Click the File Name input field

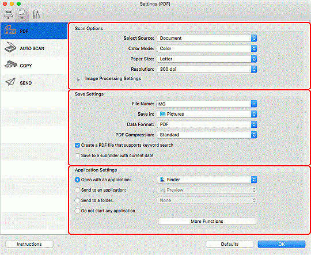click(203, 104)
